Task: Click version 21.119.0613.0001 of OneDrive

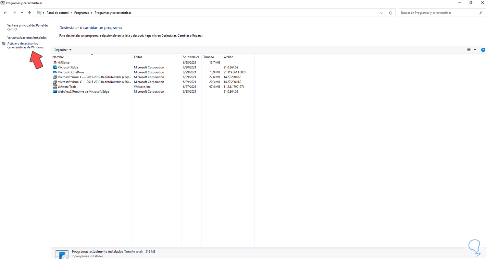Action: click(235, 72)
